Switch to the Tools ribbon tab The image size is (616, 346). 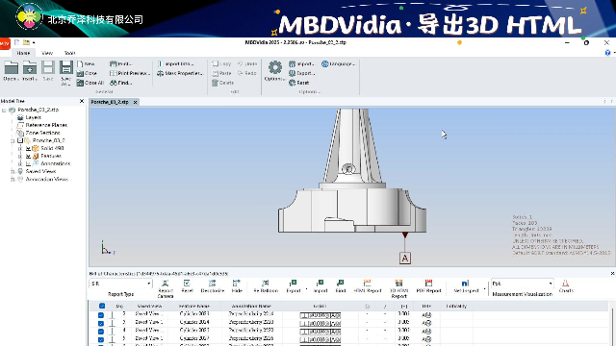69,53
